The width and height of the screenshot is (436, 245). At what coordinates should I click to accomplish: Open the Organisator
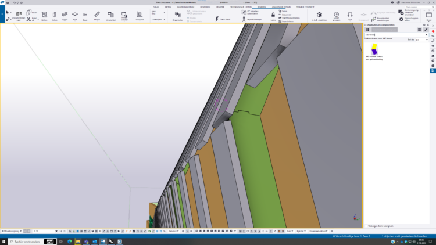(x=178, y=16)
